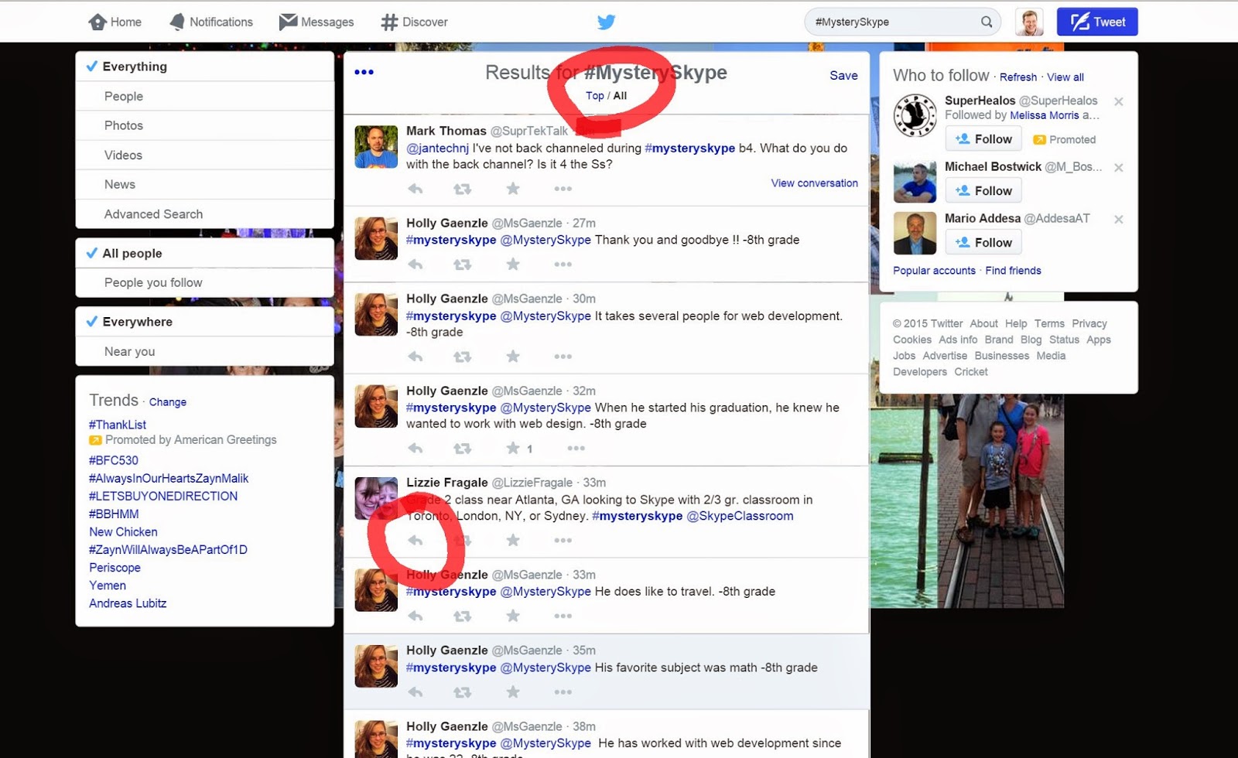Viewport: 1238px width, 758px height.
Task: Click the Twitter bird logo
Action: tap(607, 22)
